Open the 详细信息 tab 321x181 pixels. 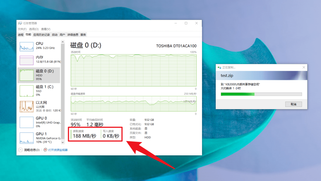pyautogui.click(x=73, y=34)
